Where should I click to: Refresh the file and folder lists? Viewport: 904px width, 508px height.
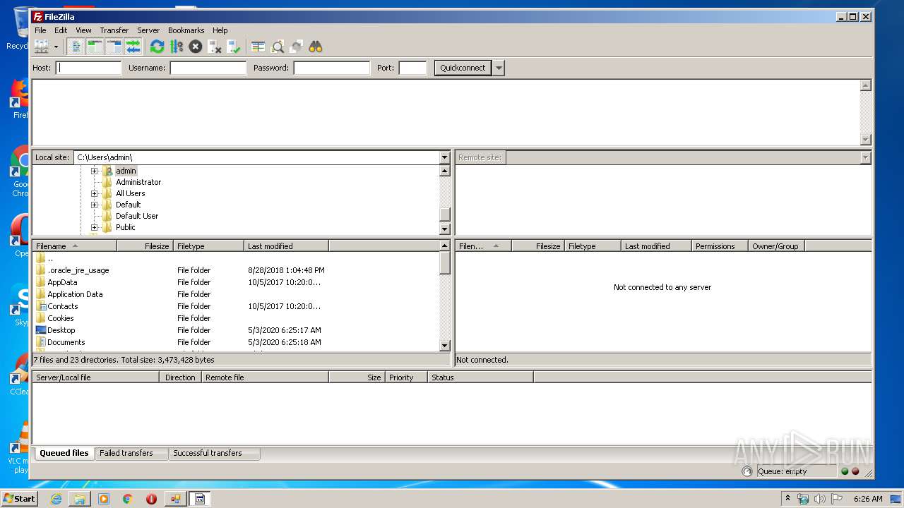point(157,47)
